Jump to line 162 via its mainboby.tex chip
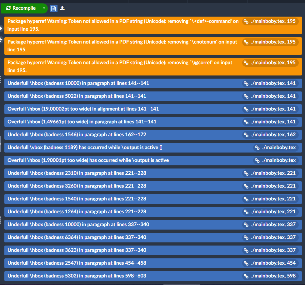 pyautogui.click(x=271, y=134)
